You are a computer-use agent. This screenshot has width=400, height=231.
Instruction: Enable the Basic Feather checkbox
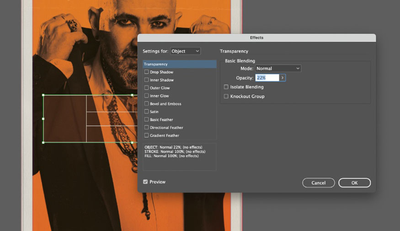click(146, 119)
